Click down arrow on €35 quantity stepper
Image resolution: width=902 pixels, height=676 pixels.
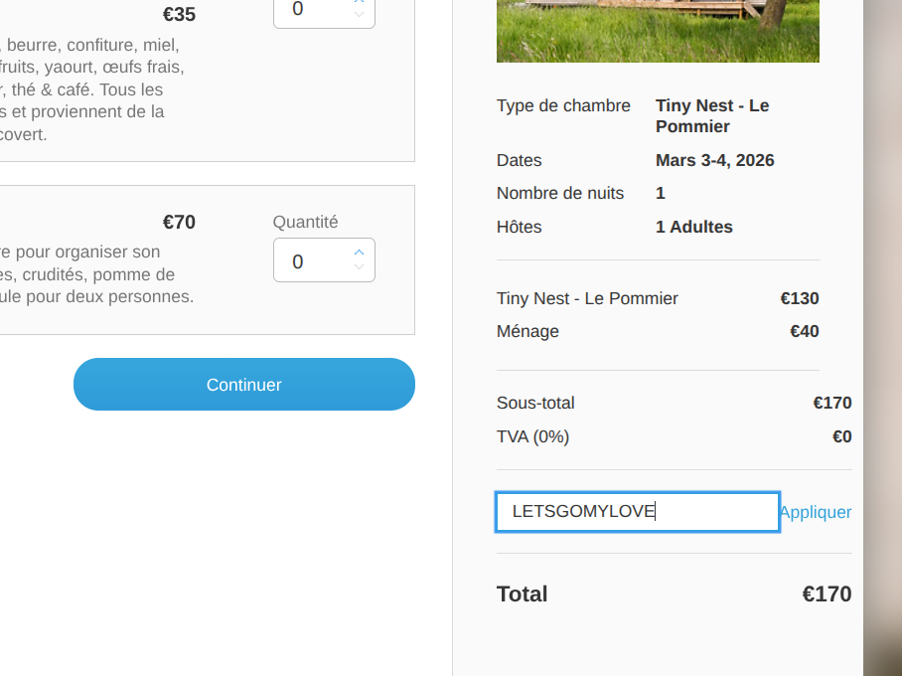point(359,15)
